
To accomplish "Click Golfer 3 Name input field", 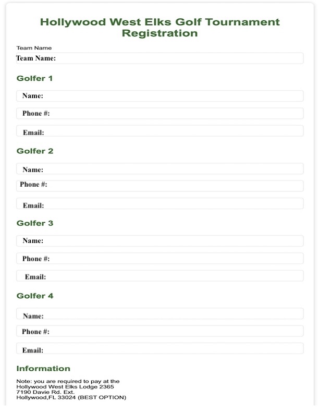I will pos(160,241).
